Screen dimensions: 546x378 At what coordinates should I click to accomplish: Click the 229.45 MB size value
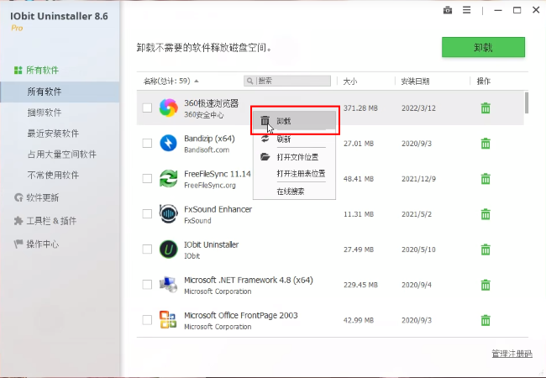tap(360, 285)
